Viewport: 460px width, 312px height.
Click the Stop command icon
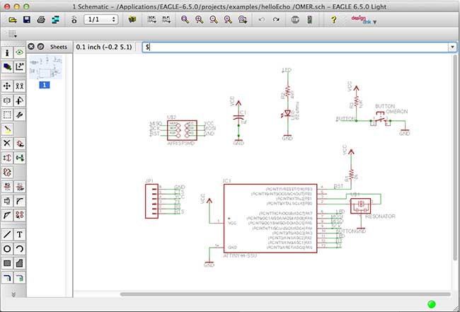point(295,20)
